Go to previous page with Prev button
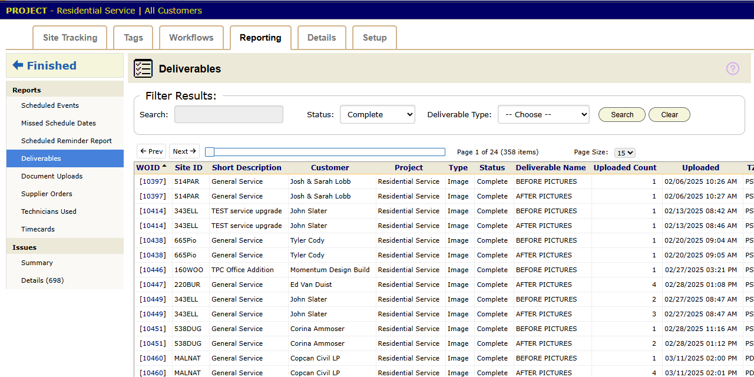The image size is (754, 377). [151, 151]
